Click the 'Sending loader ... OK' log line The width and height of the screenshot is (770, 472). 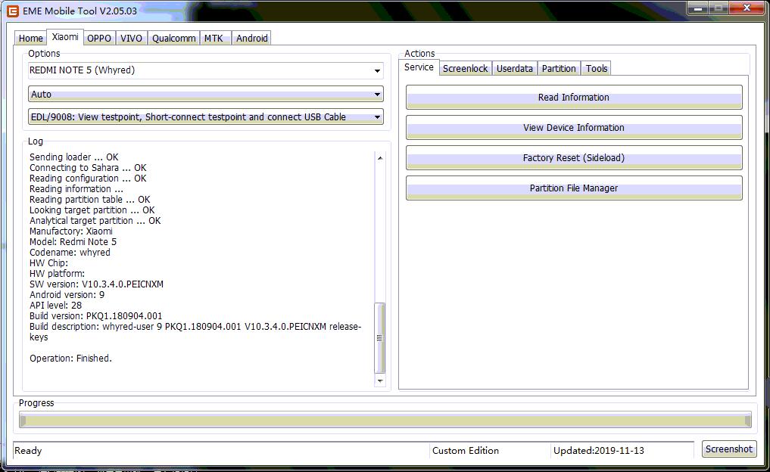[x=73, y=157]
